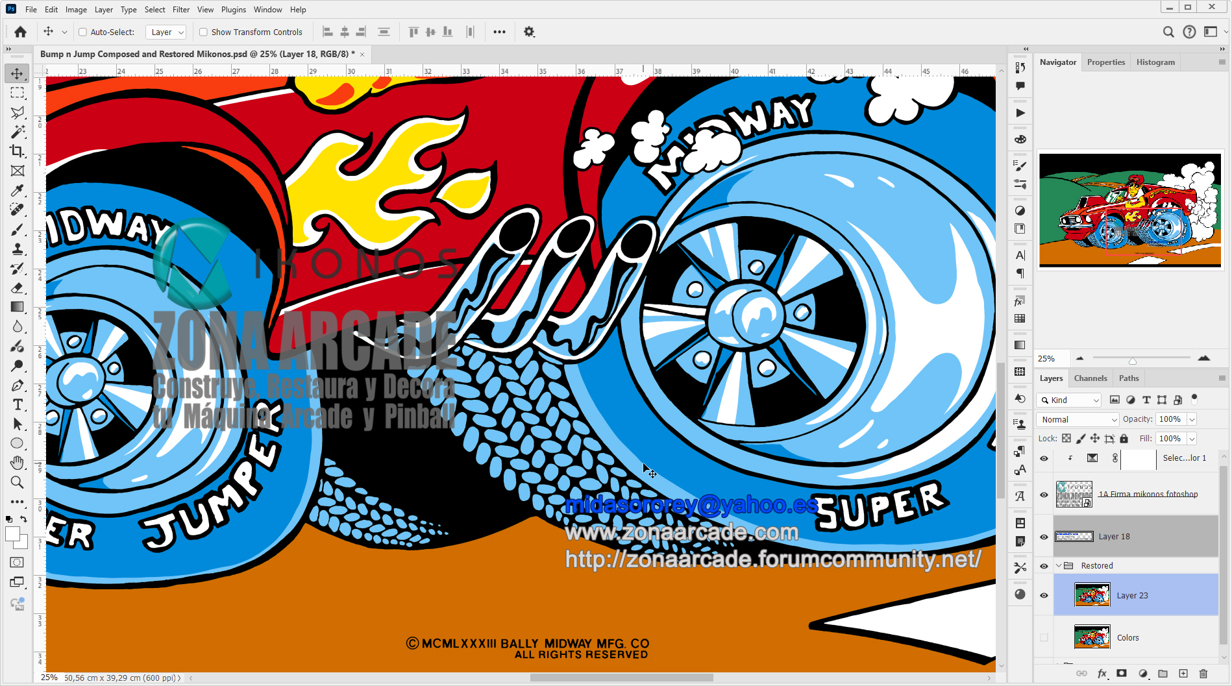Screen dimensions: 1232x686
Task: Open the Opacity dropdown arrow
Action: [1192, 419]
